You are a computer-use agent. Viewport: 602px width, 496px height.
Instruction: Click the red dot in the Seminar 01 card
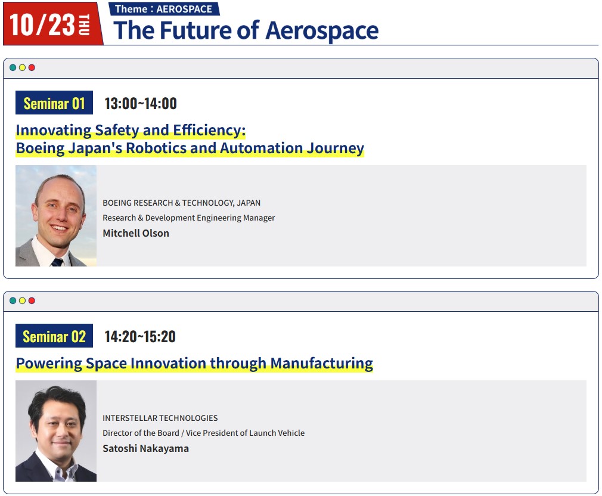coord(32,67)
